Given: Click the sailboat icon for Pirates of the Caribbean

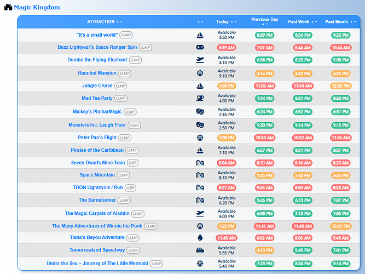Looking at the screenshot, I should (200, 150).
